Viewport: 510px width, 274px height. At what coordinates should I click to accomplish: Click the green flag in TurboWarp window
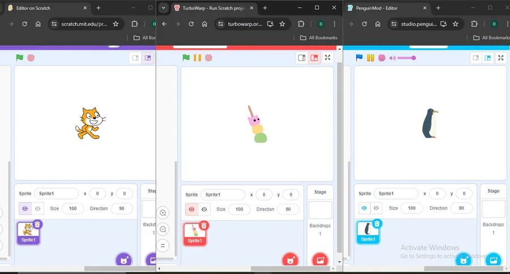click(186, 58)
